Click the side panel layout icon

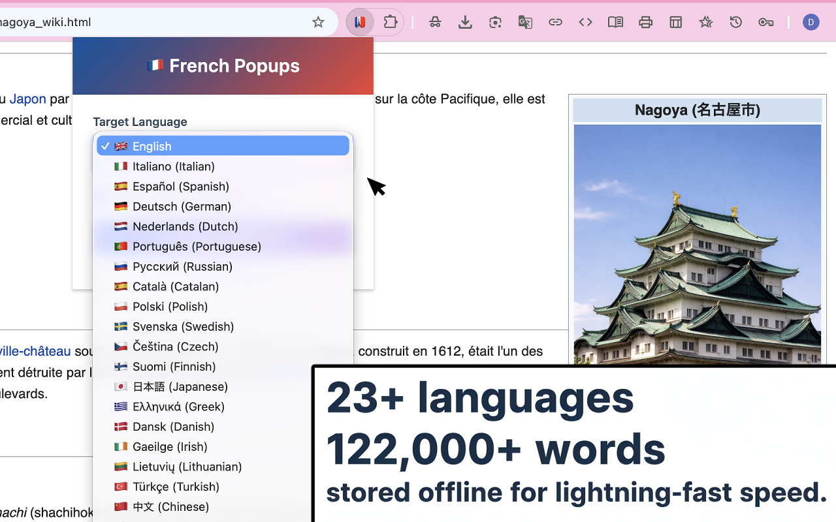click(x=675, y=22)
